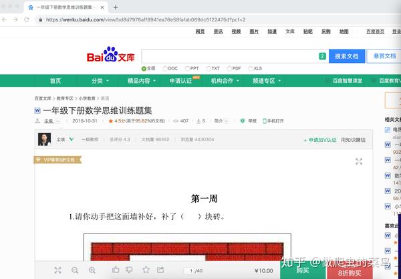Viewport: 401px width, 279px height.
Task: Select the PPT file type radio
Action: tap(187, 69)
